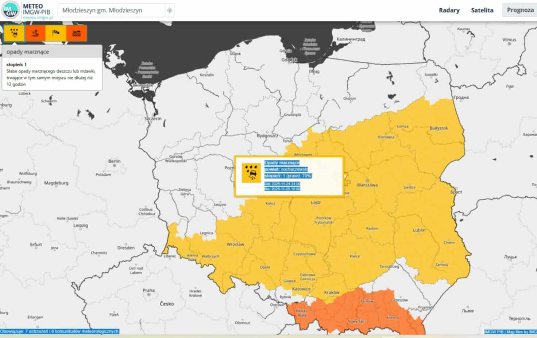Click the orange wavy-lines warning icon
Viewport: 537px width, 338px height.
pyautogui.click(x=76, y=33)
